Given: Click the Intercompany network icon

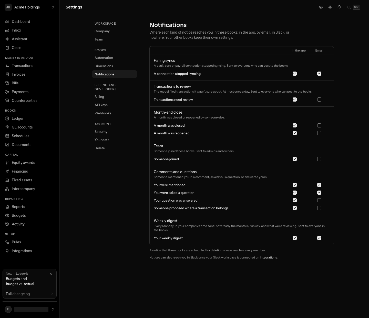Looking at the screenshot, I should click(x=7, y=189).
